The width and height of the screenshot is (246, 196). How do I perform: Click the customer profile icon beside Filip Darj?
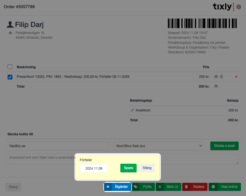tap(10, 25)
